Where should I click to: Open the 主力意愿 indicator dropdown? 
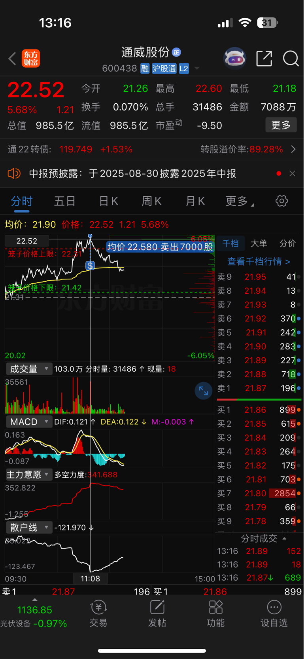click(29, 475)
